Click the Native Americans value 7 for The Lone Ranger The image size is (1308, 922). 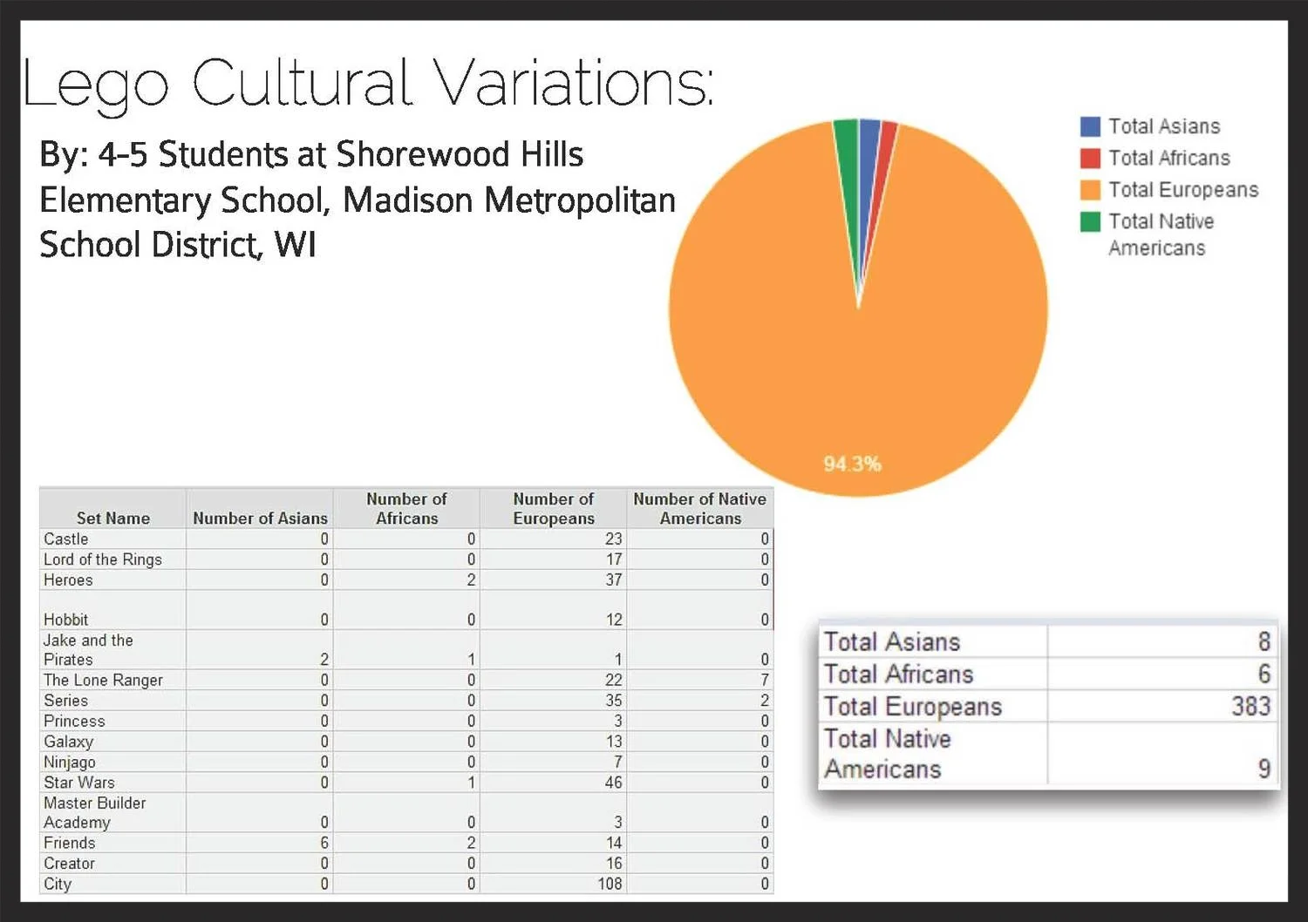click(765, 680)
